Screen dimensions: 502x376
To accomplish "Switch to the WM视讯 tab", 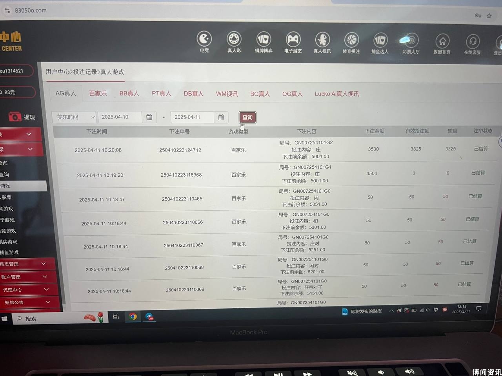I will pos(227,94).
